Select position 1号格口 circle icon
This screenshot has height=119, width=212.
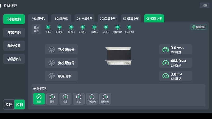(48, 27)
